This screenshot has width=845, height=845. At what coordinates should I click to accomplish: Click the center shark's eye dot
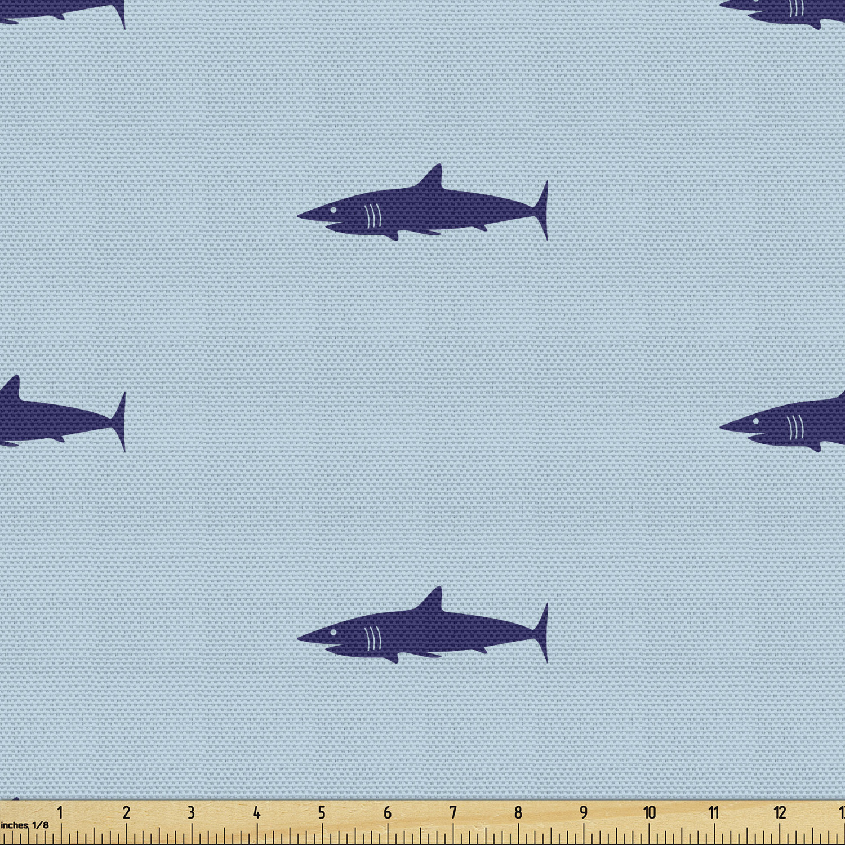pos(333,210)
